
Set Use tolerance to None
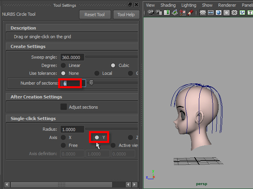63,73
